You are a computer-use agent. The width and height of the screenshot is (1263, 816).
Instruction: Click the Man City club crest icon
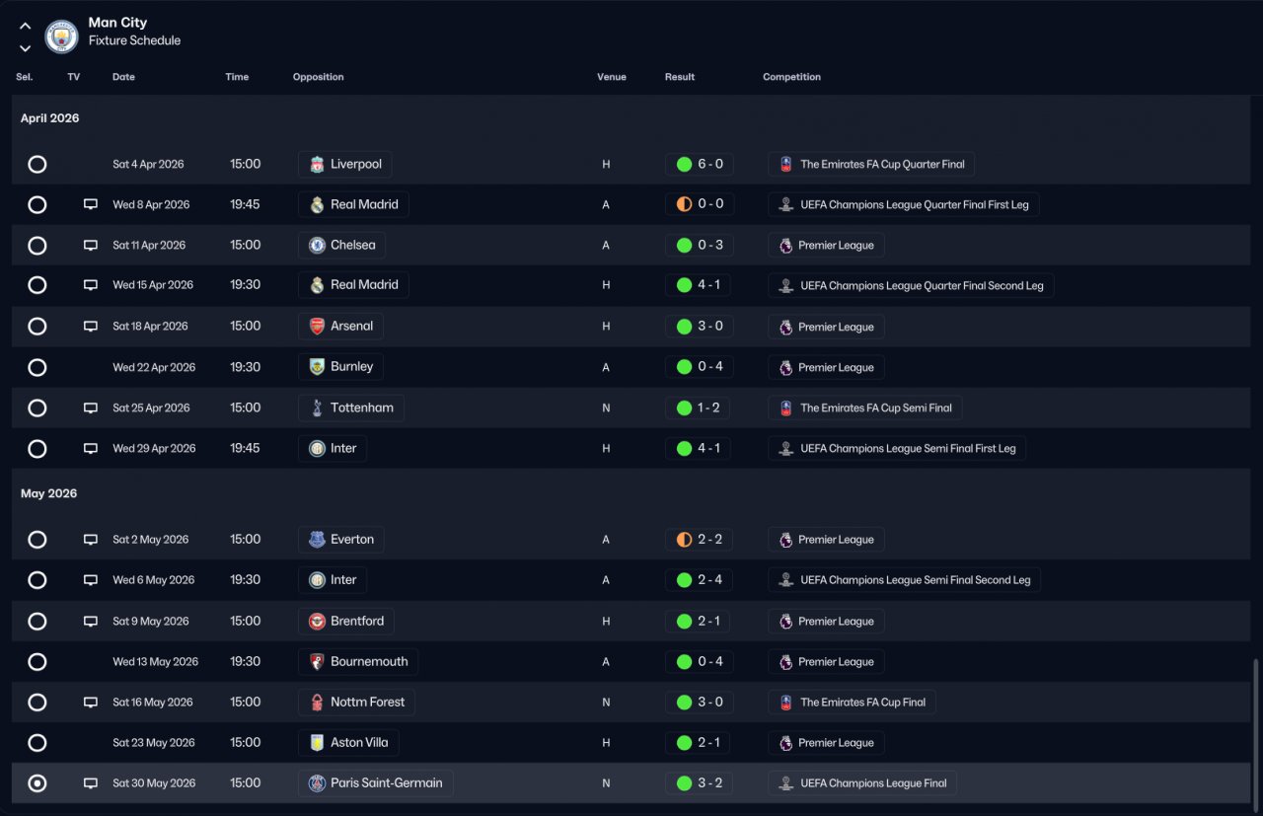pos(61,37)
